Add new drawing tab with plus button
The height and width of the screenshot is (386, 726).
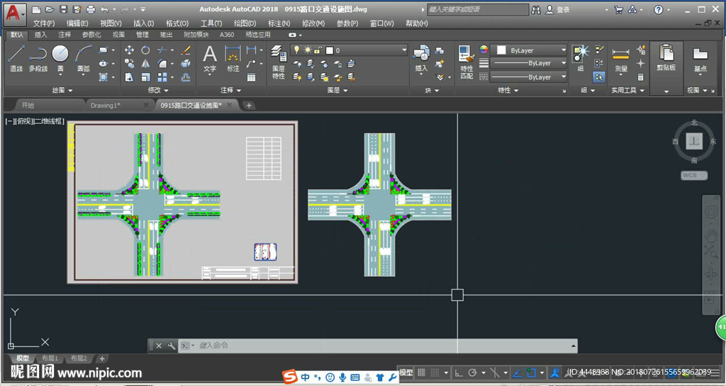pyautogui.click(x=249, y=106)
